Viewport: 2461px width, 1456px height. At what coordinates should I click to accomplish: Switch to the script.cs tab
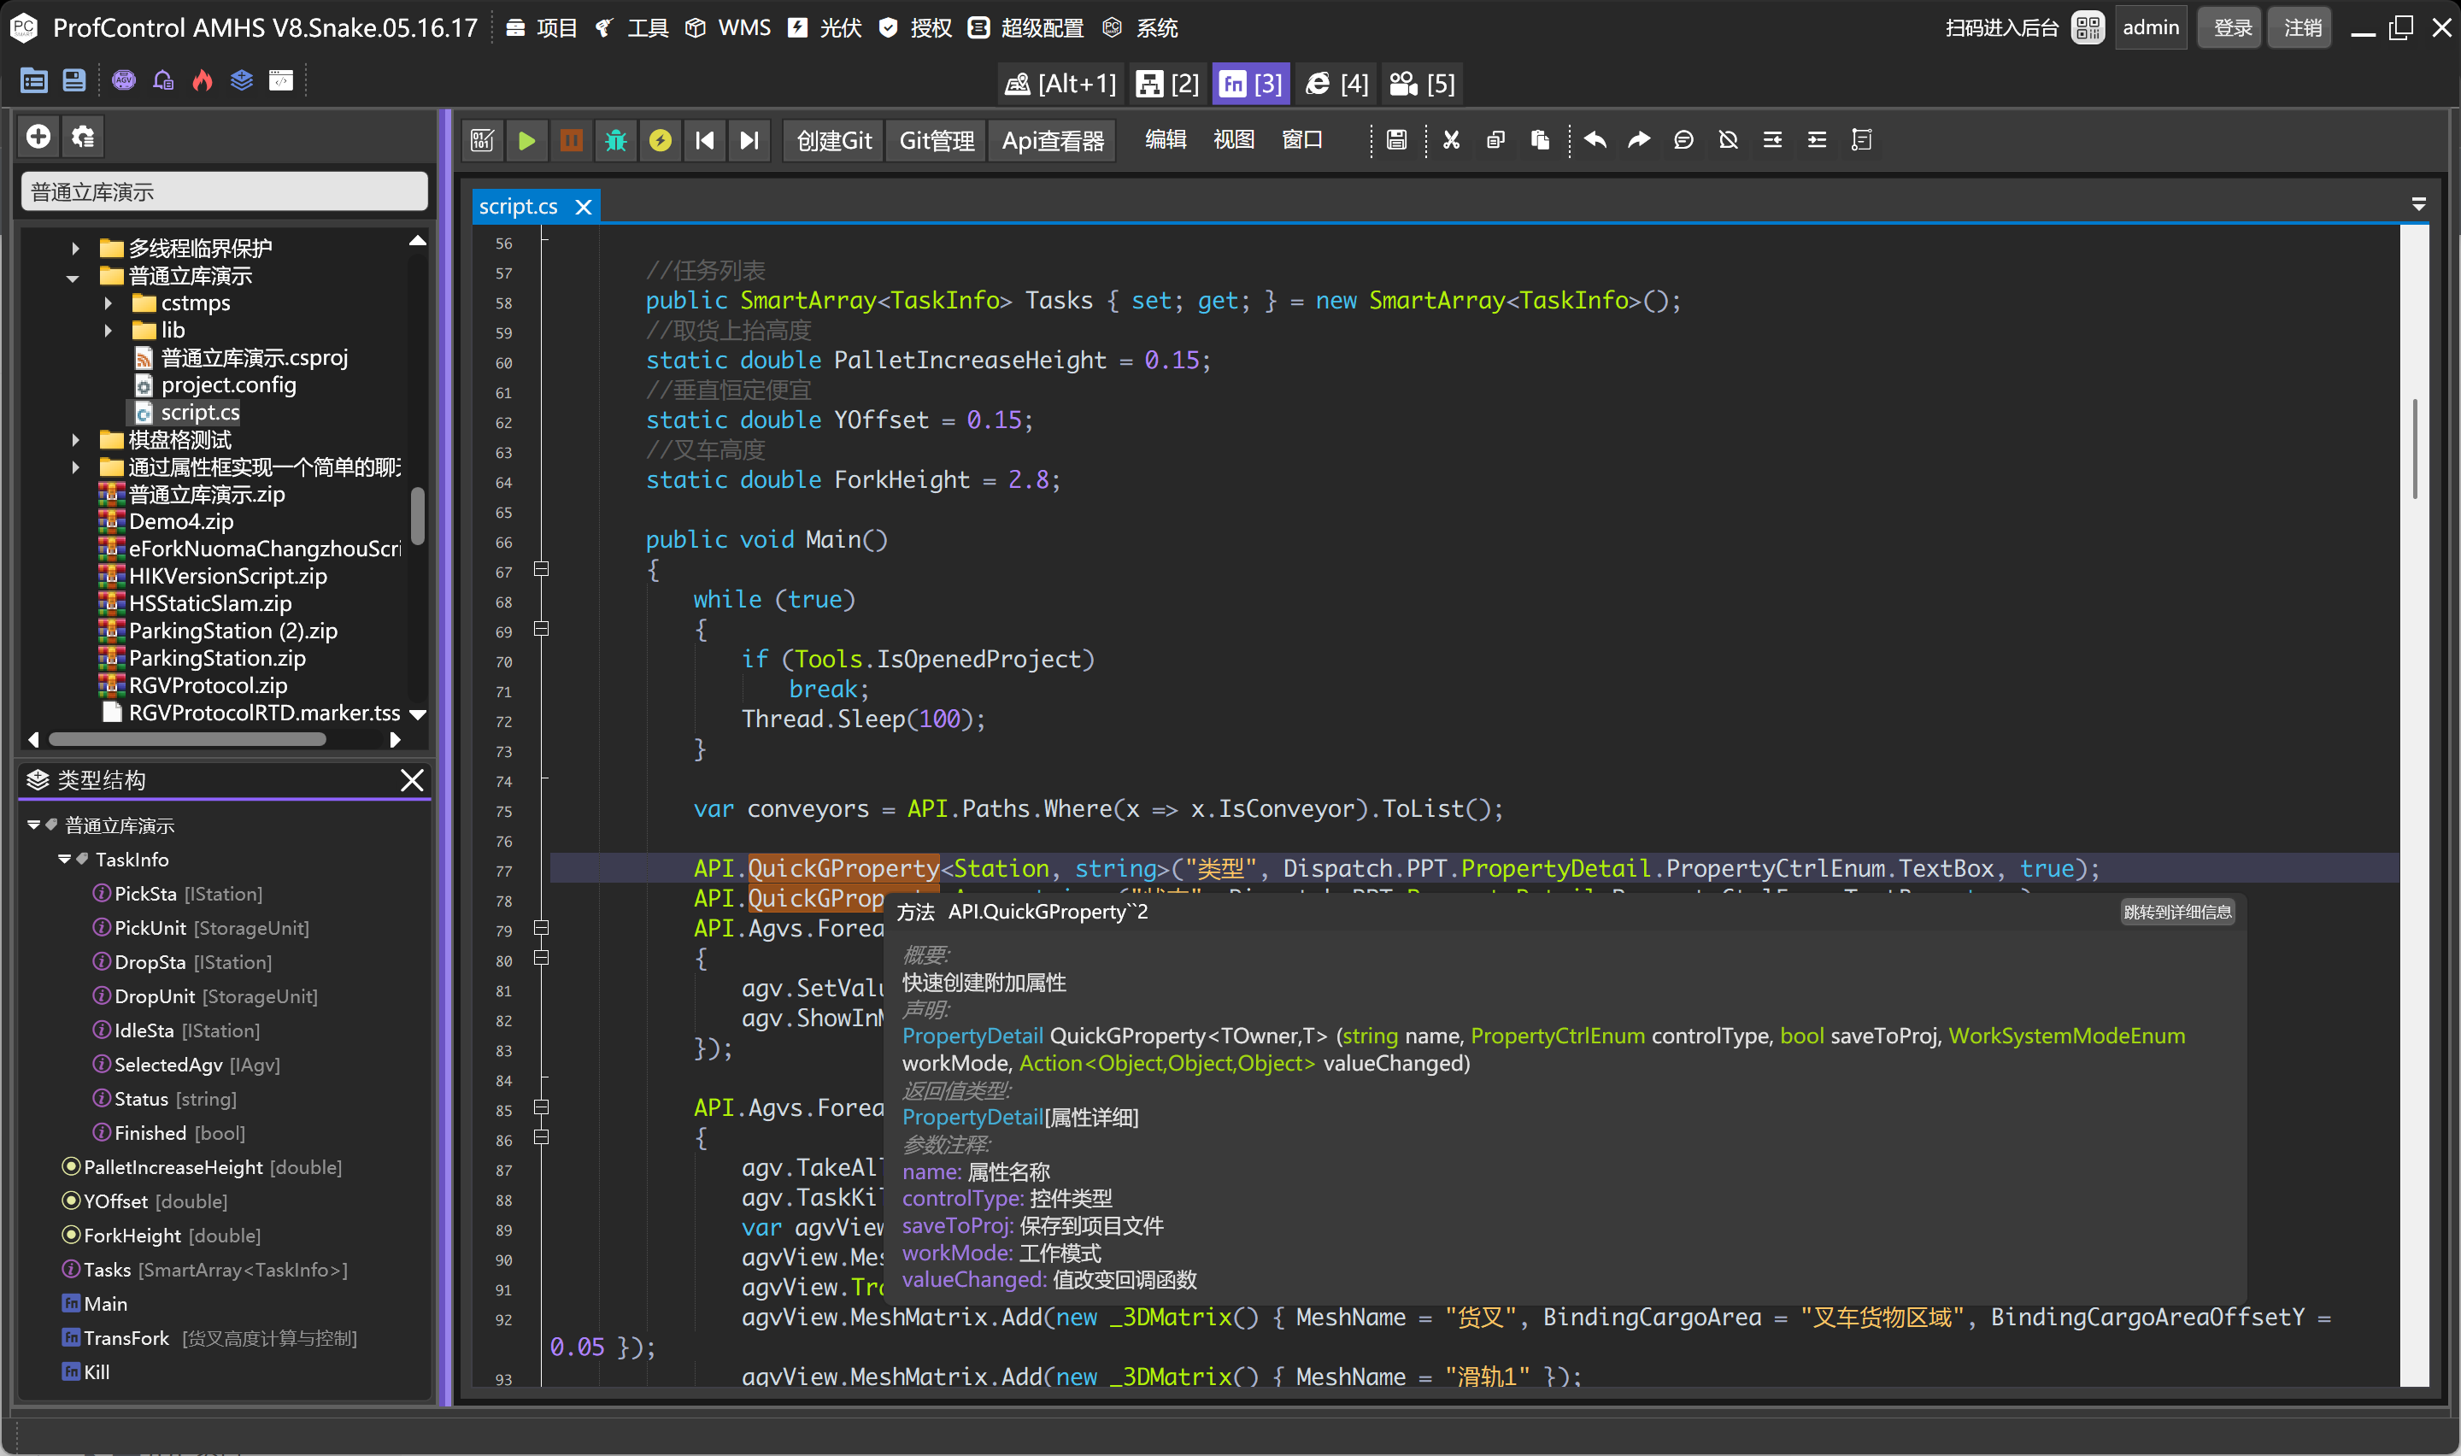(x=518, y=206)
